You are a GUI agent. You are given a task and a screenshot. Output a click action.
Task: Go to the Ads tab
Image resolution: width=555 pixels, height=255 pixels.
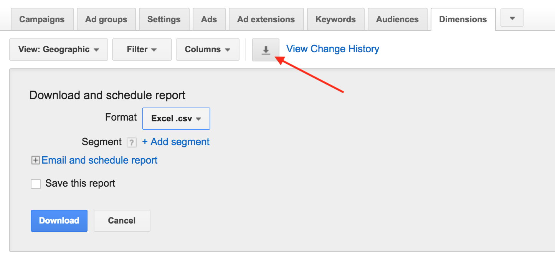209,19
